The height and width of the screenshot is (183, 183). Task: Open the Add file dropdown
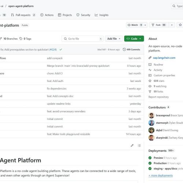click(114, 39)
